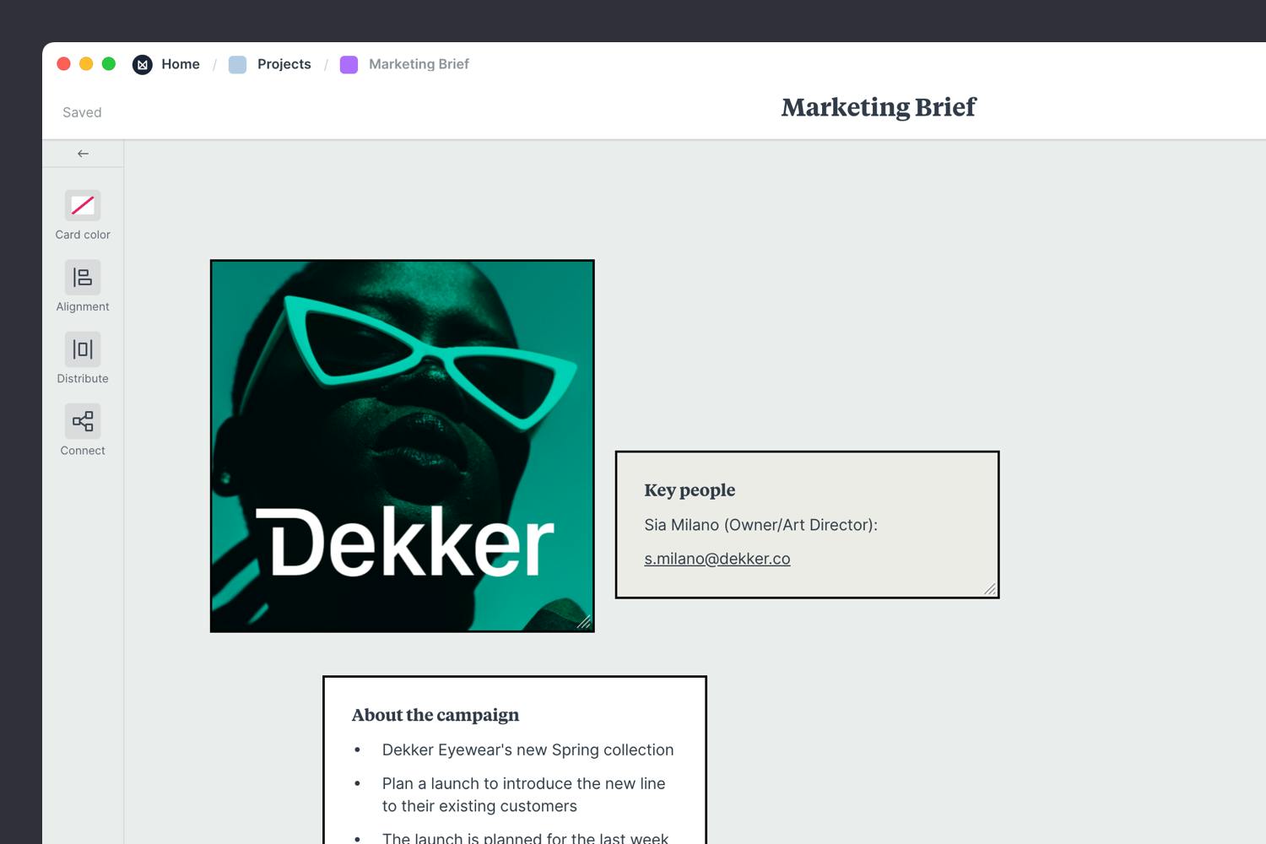Click the Milanote home logo icon
Viewport: 1266px width, 844px height.
click(x=142, y=64)
